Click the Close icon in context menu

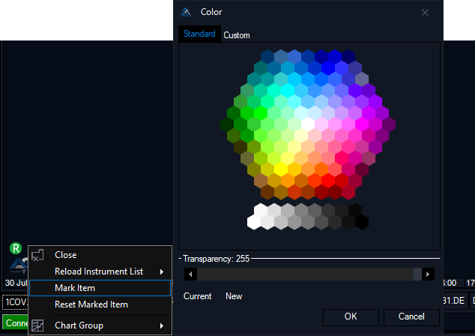37,255
